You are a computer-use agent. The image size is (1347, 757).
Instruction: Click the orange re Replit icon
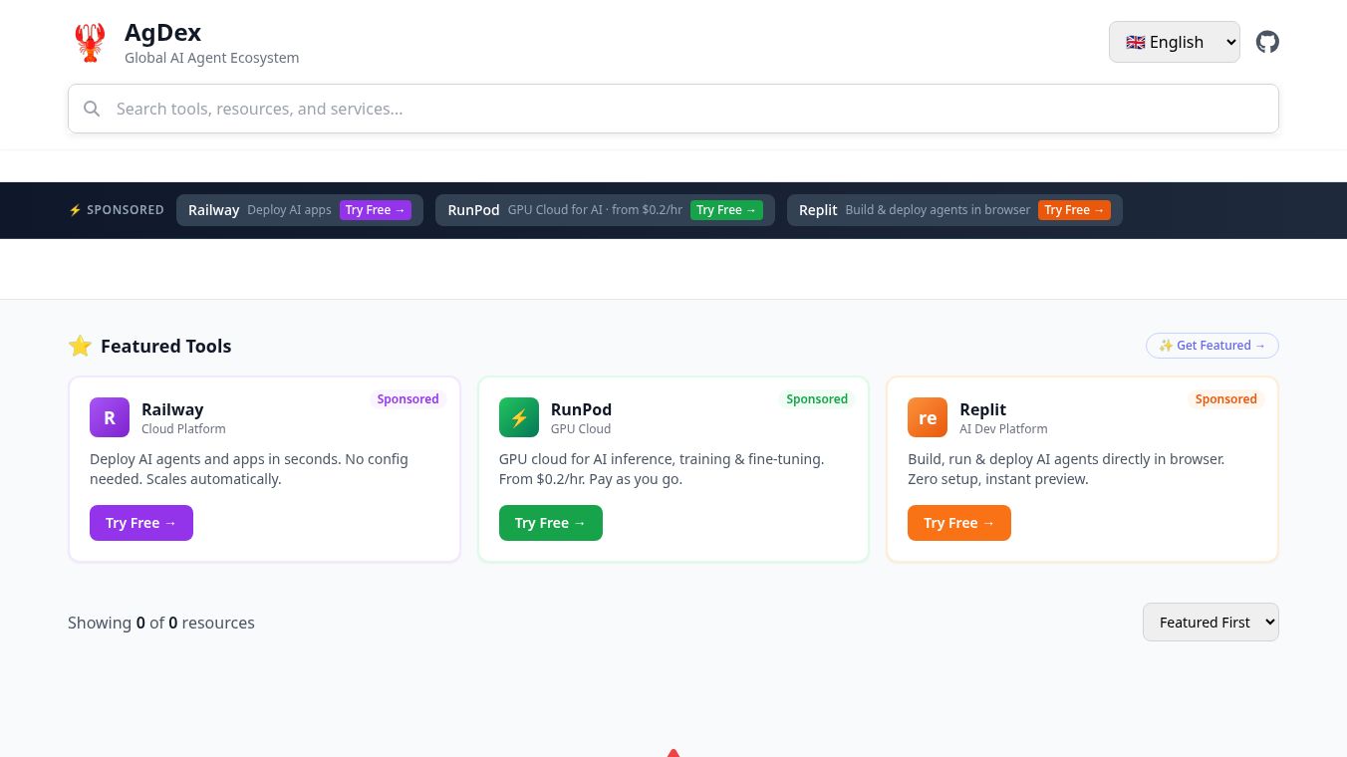[928, 417]
